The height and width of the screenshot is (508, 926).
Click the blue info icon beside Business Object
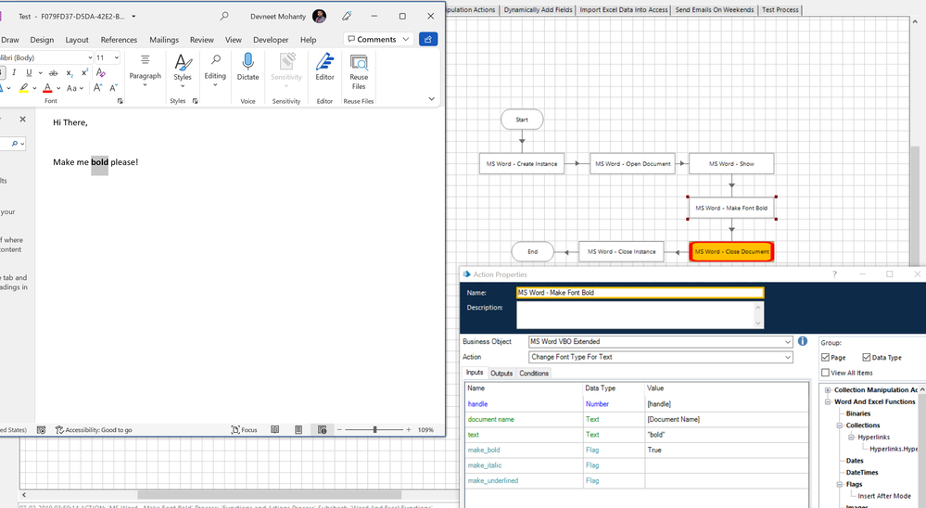pyautogui.click(x=803, y=341)
